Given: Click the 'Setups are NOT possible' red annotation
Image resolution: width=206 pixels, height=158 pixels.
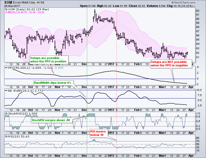Looking at the screenshot, I should (x=171, y=64).
